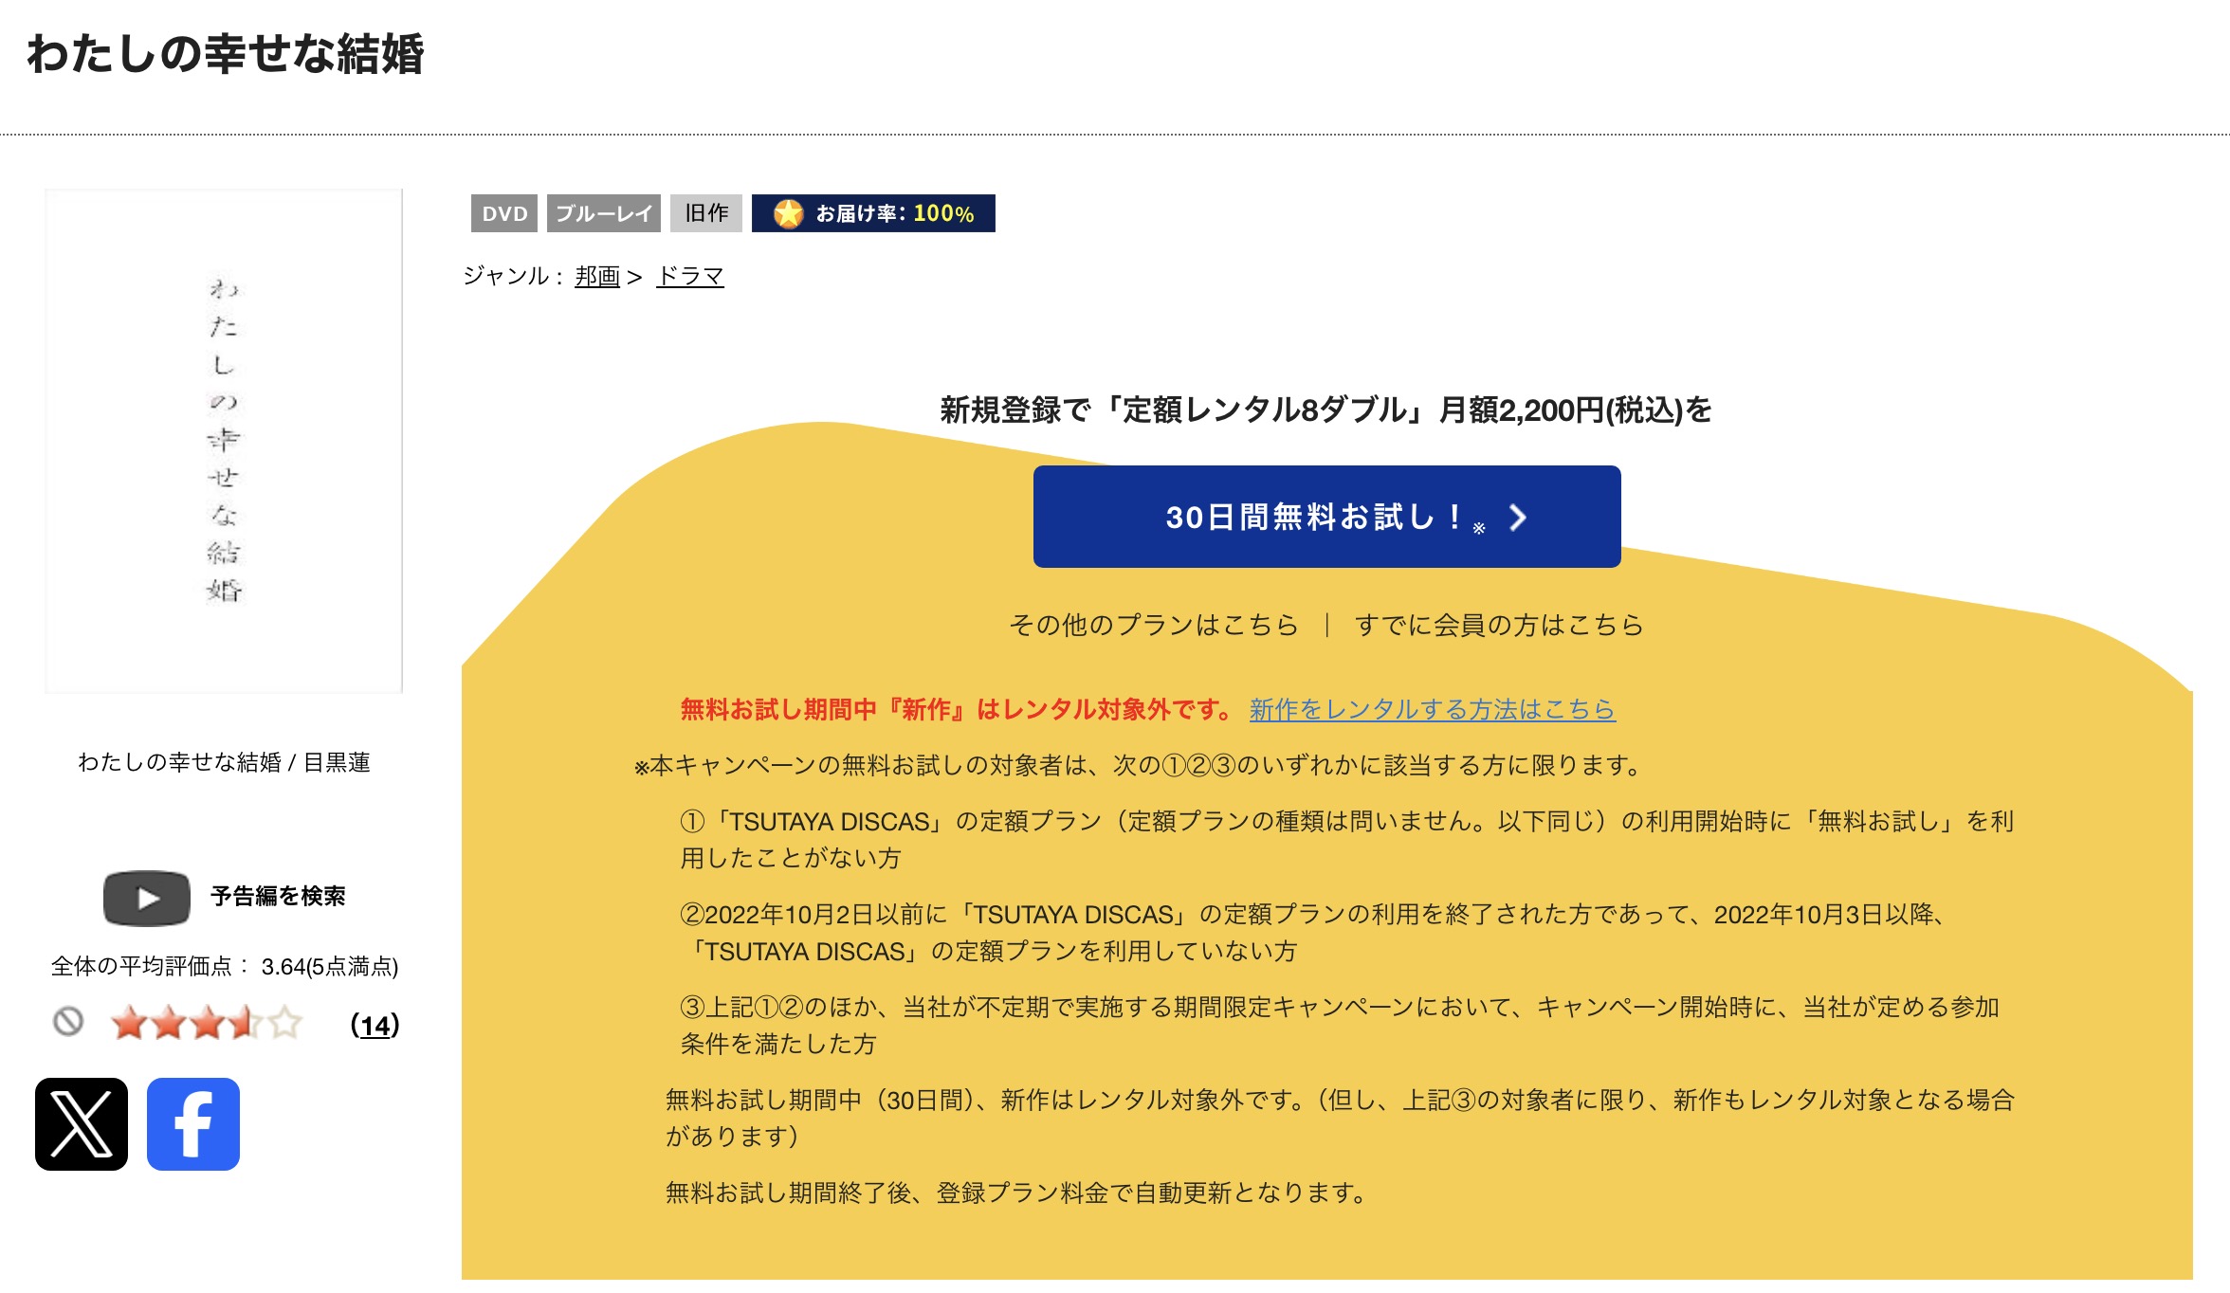The image size is (2230, 1293).
Task: Select the DVD format tag
Action: (x=504, y=213)
